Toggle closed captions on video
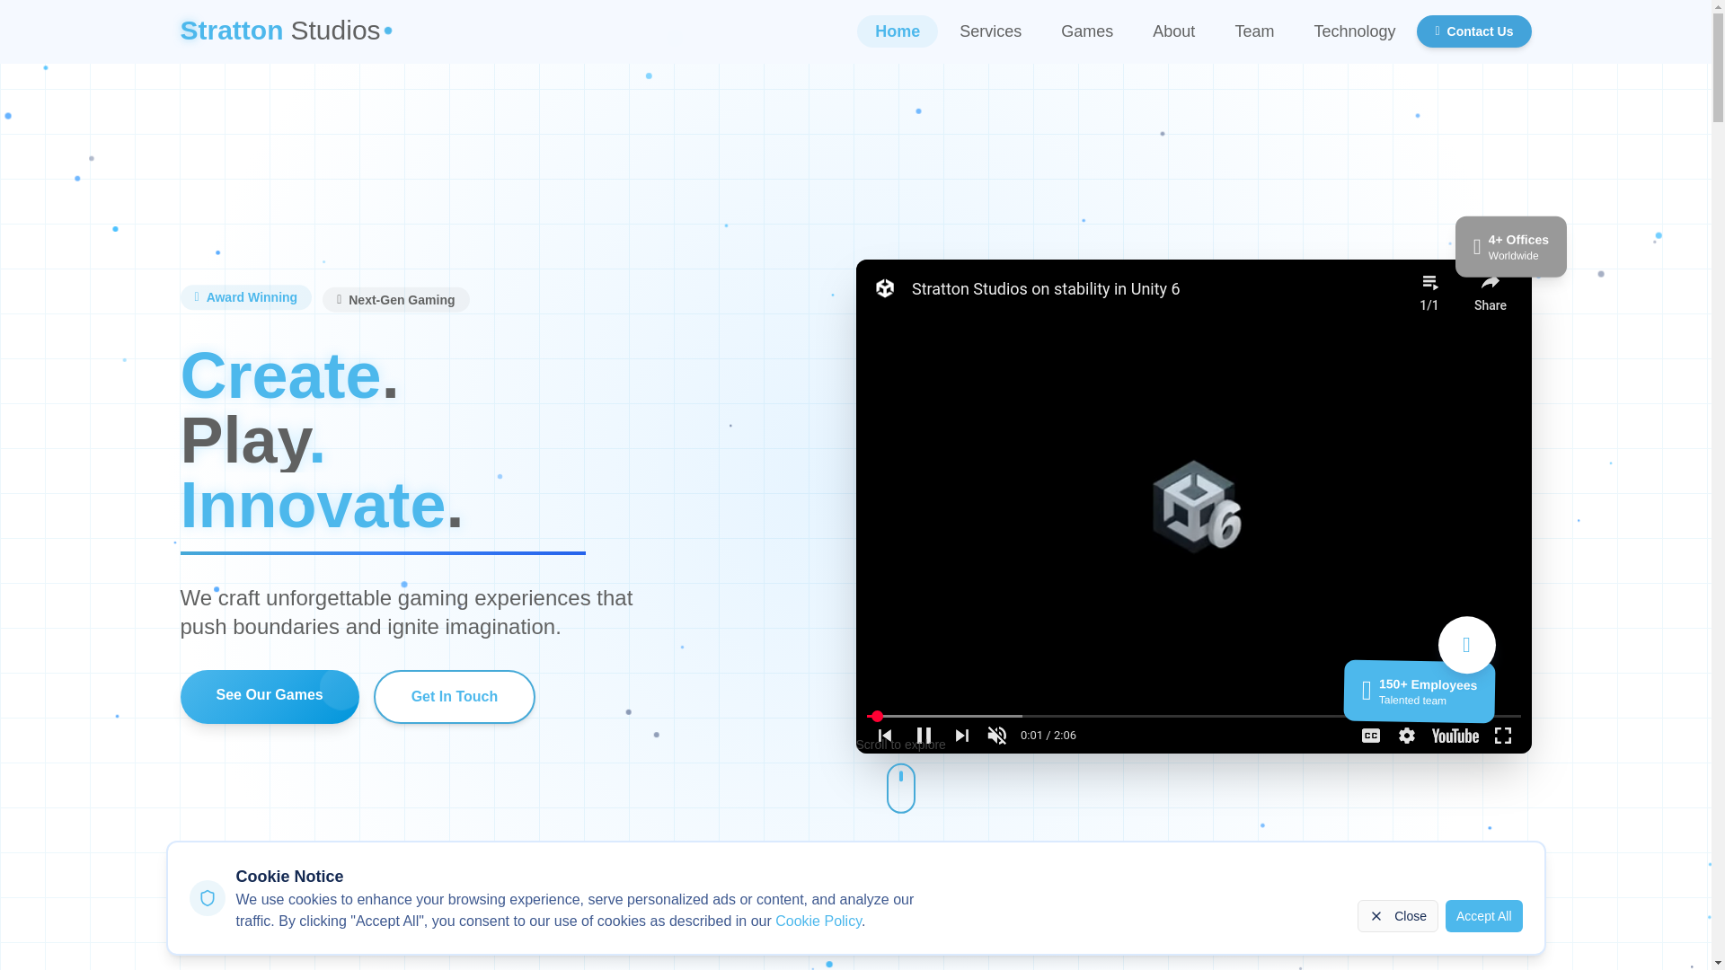 pyautogui.click(x=1371, y=736)
